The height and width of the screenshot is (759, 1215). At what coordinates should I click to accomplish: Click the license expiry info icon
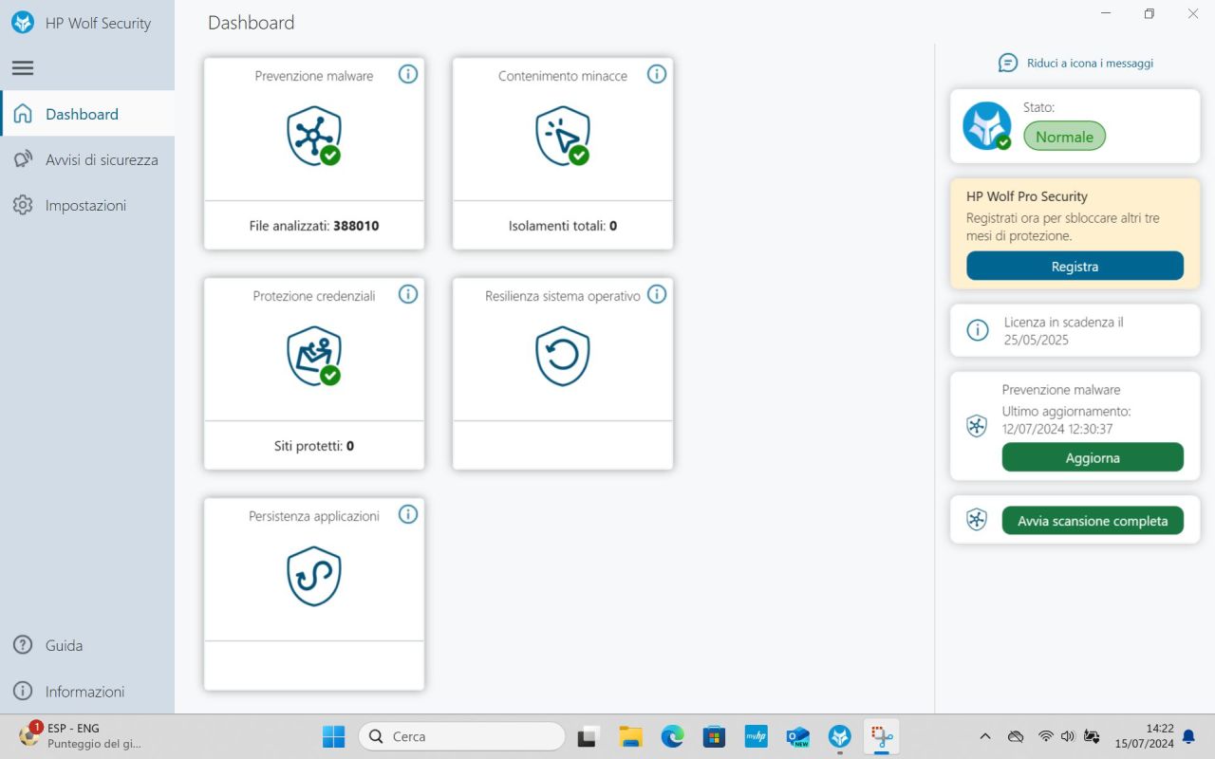[x=977, y=330]
